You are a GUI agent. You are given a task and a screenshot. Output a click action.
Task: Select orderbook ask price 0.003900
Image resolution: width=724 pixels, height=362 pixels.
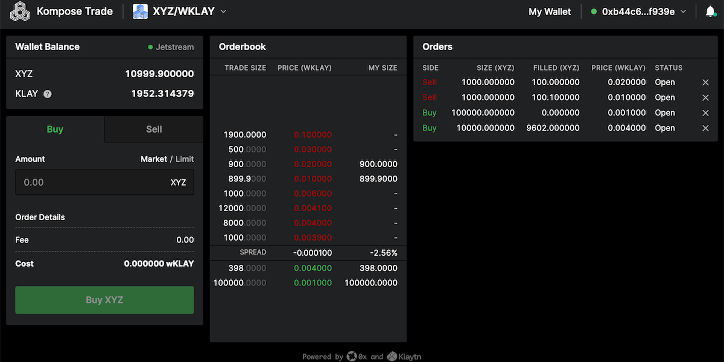[313, 238]
